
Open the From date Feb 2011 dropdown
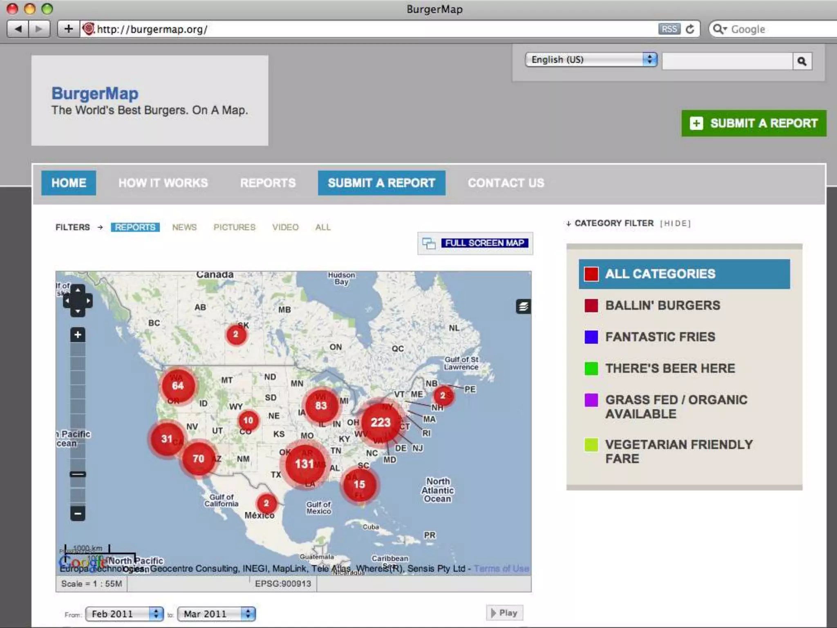[124, 614]
